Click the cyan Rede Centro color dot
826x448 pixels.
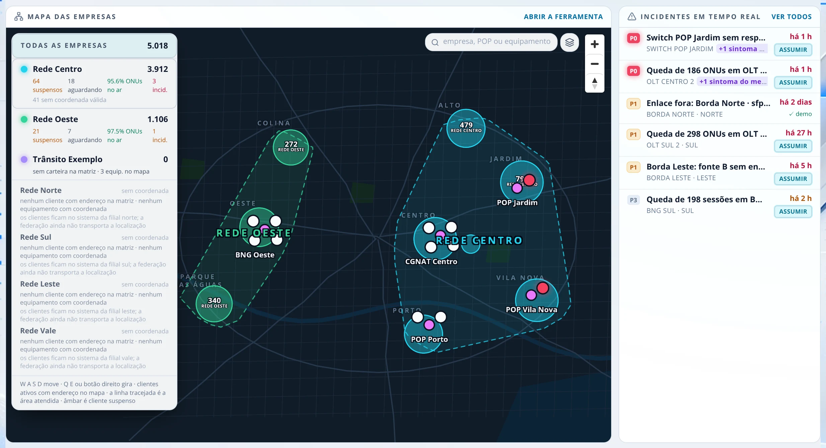(24, 69)
